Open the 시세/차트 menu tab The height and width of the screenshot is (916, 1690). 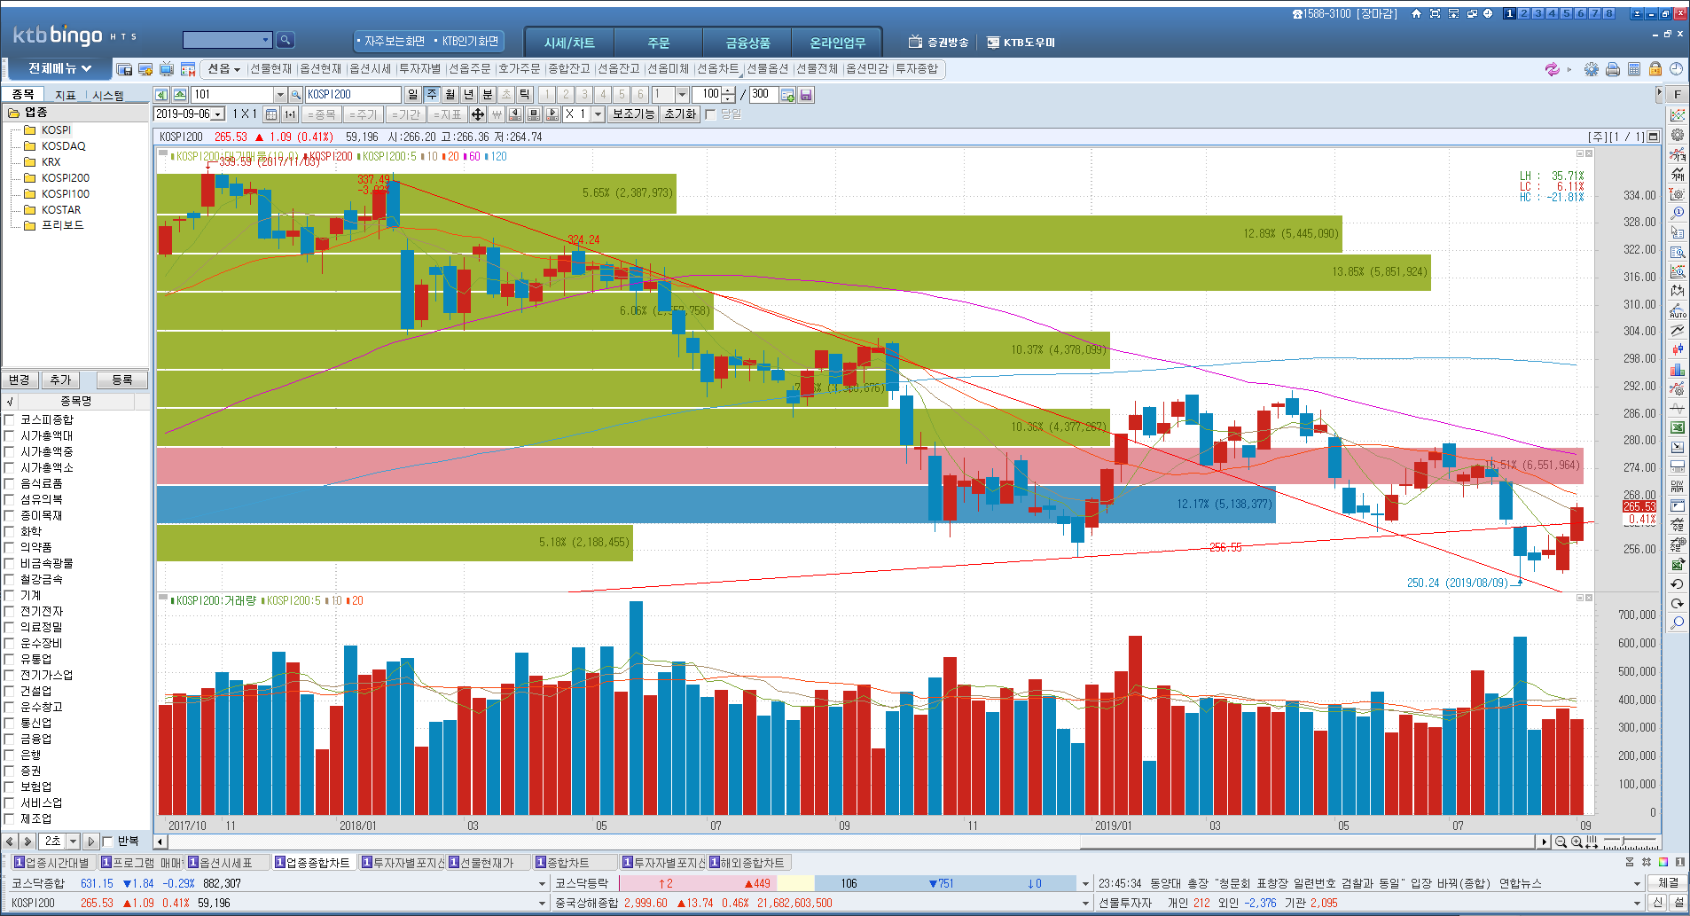click(x=569, y=43)
